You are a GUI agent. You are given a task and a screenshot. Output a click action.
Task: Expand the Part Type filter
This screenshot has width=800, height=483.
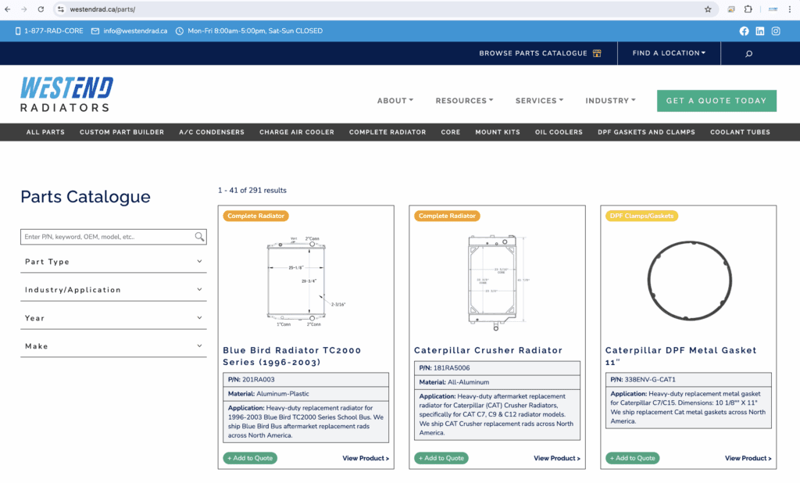tap(113, 262)
